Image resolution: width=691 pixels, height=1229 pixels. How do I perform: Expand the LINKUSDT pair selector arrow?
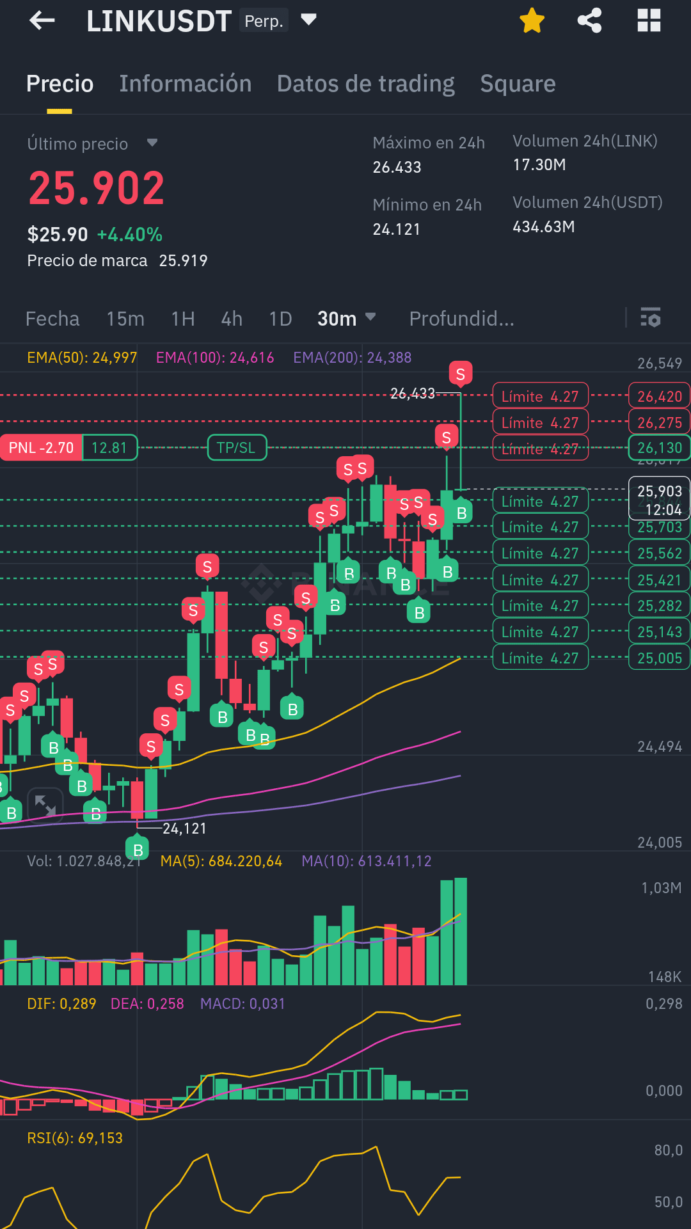[x=309, y=20]
